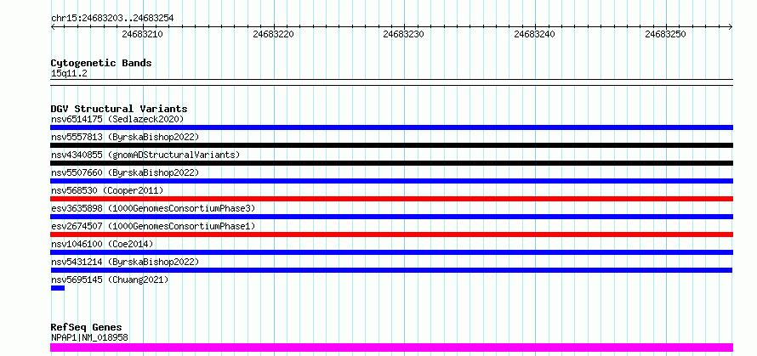757x356 pixels.
Task: Click the Cytogenetic Bands track heading
Action: 101,63
